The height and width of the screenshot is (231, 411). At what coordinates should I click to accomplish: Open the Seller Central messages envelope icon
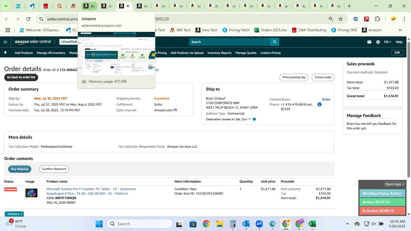click(369, 42)
